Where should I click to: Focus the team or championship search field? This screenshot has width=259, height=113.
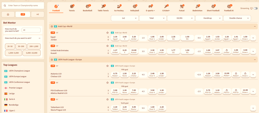click(x=23, y=6)
